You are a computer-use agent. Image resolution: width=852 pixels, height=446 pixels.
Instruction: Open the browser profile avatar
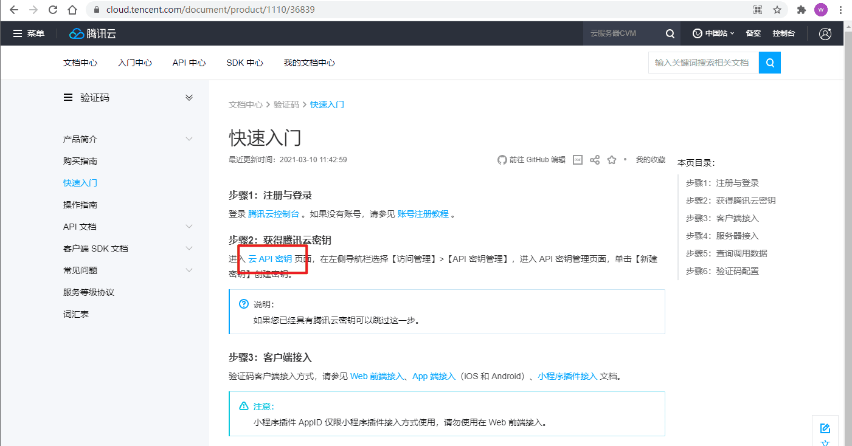[821, 10]
